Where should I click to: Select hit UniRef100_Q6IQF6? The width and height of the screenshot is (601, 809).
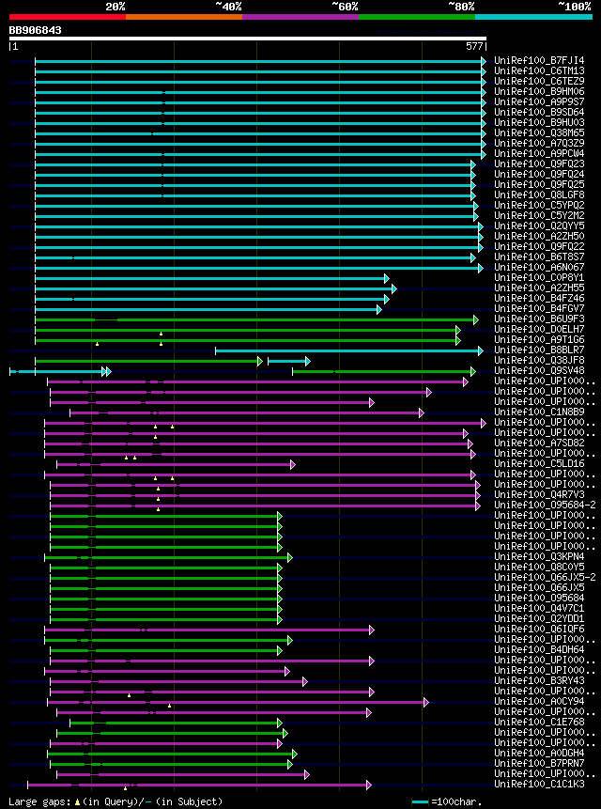click(x=539, y=629)
